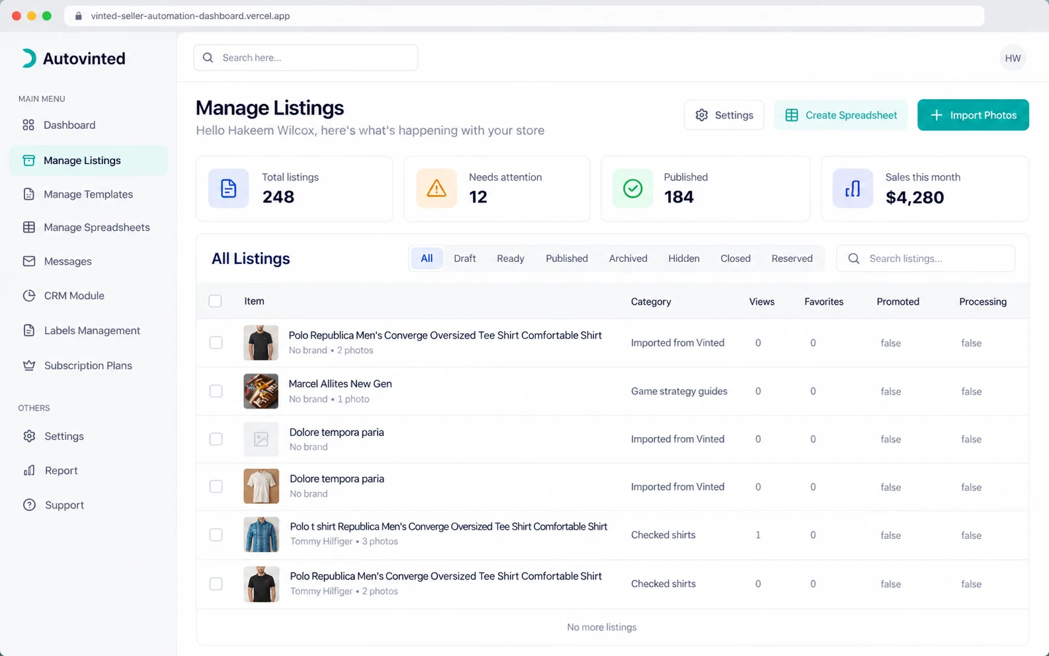Open the CRM Module pie icon
The height and width of the screenshot is (656, 1049).
[28, 296]
